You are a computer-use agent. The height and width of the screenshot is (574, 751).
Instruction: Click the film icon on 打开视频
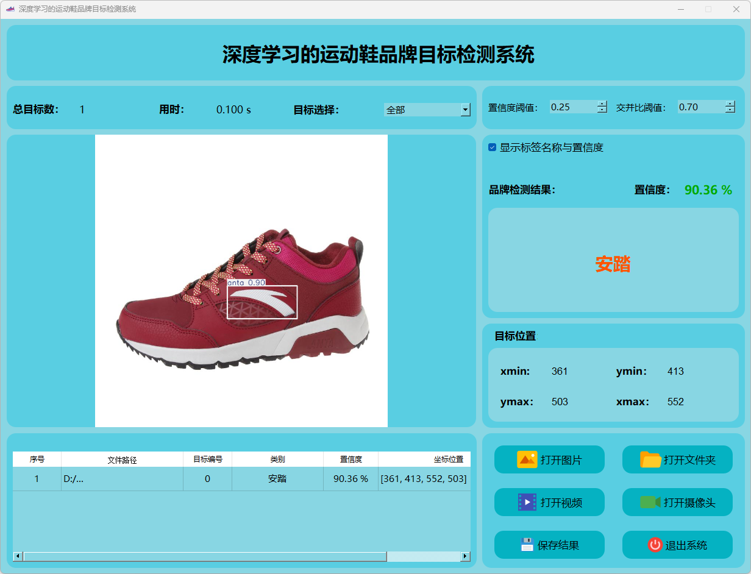tap(527, 502)
